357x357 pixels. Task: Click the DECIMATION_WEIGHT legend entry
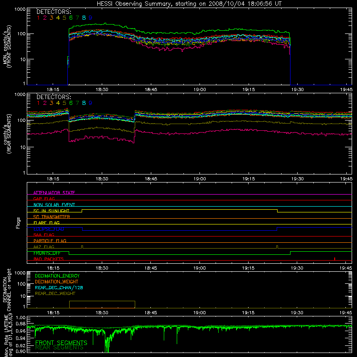(57, 282)
